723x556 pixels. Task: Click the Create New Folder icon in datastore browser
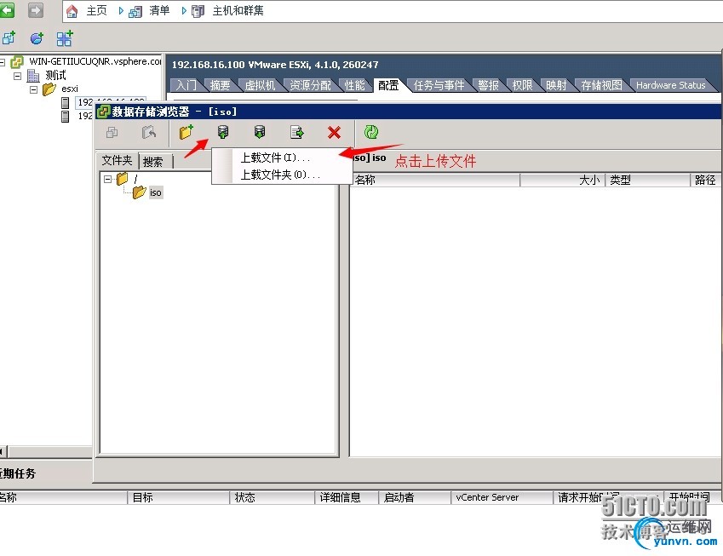[x=186, y=132]
